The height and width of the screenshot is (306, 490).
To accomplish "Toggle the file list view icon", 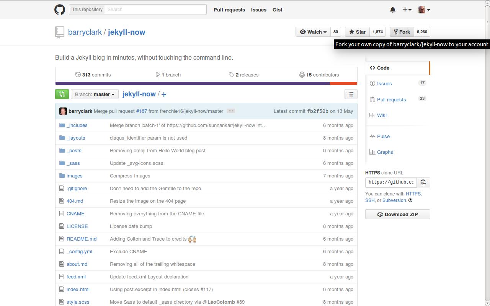I will click(x=351, y=94).
